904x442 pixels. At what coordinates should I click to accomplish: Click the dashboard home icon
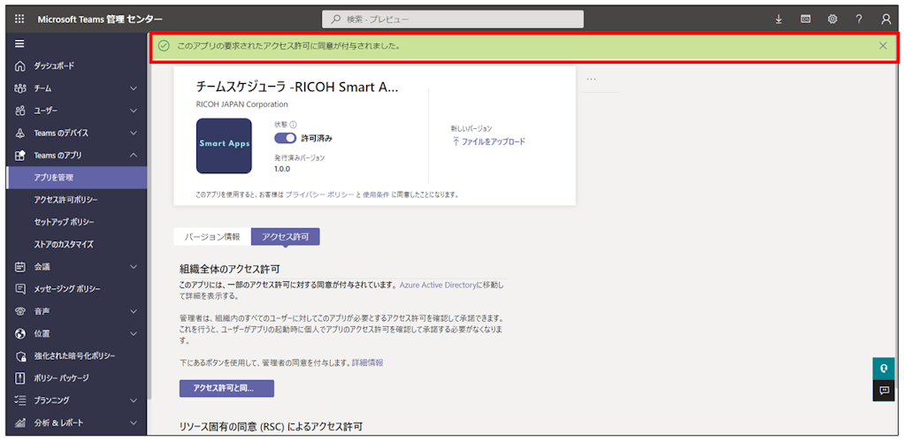20,65
